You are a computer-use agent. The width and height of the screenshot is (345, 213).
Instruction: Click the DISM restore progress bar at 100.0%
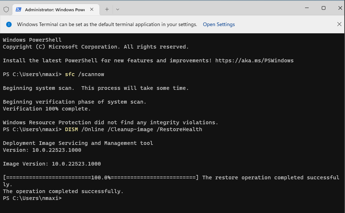tap(101, 177)
